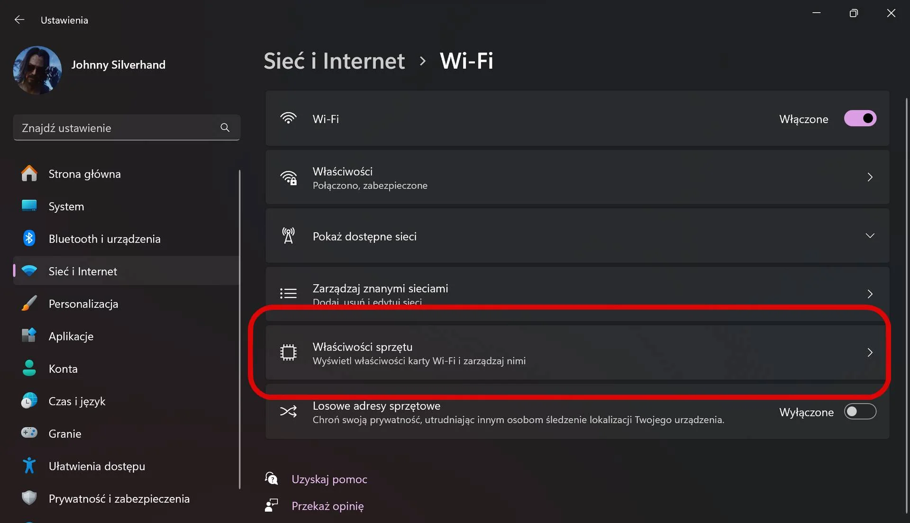The image size is (910, 523).
Task: Click the Prywatność i zabezpieczenia shield icon
Action: click(x=29, y=498)
